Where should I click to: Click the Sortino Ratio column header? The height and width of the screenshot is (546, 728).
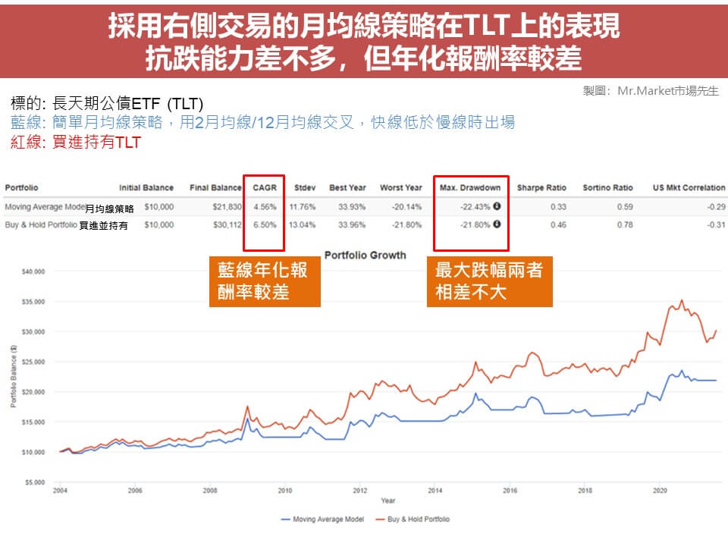[x=608, y=187]
